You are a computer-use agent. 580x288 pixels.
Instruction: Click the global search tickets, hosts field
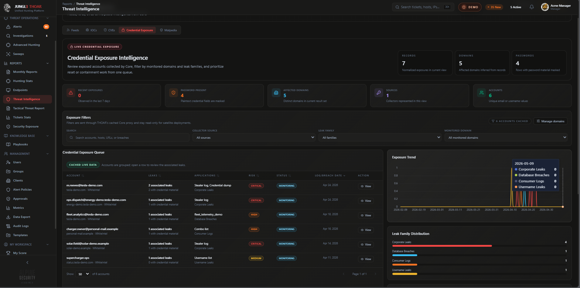point(423,7)
